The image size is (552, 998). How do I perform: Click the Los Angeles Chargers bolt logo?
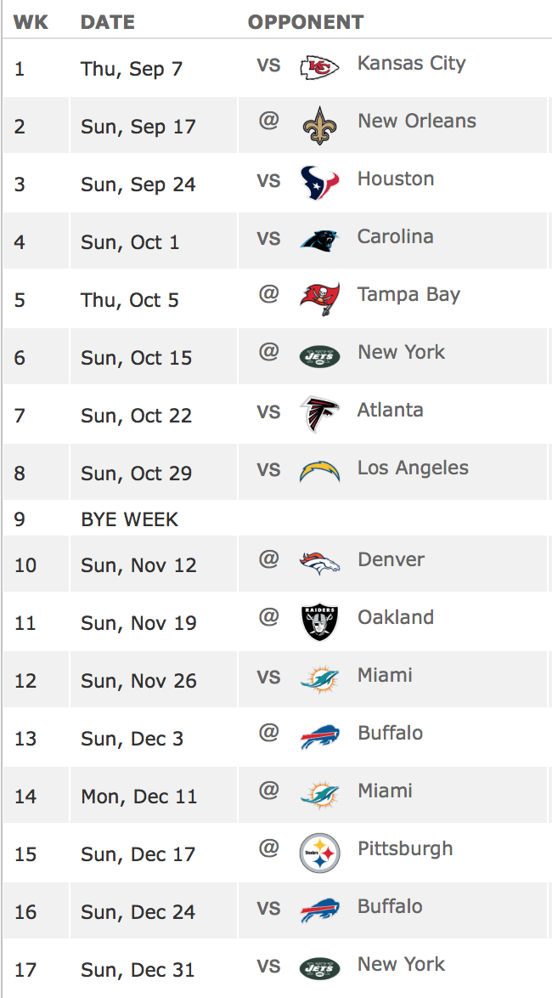(319, 471)
